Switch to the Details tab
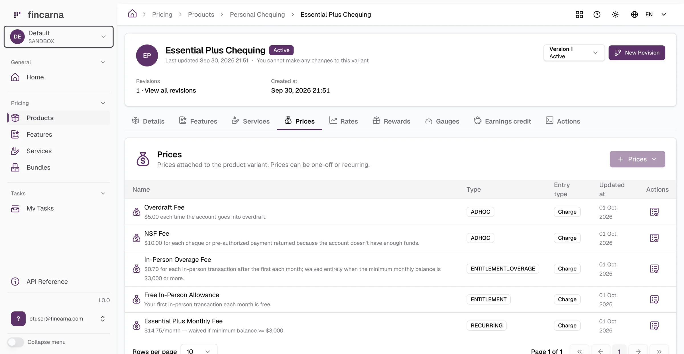The image size is (684, 354). [x=148, y=121]
